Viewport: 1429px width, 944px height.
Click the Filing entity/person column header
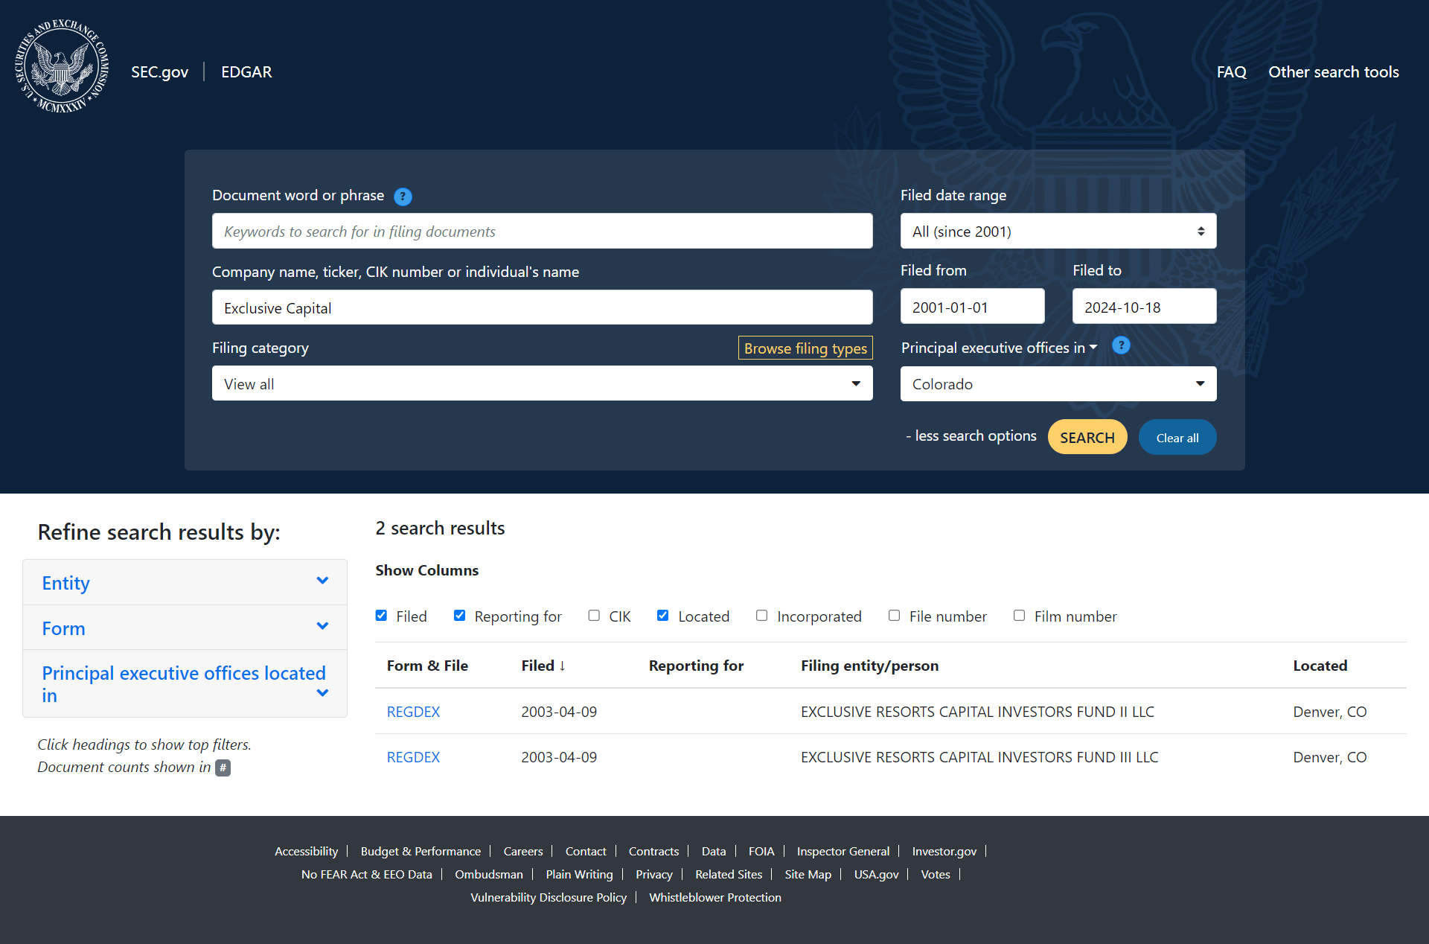pos(869,666)
